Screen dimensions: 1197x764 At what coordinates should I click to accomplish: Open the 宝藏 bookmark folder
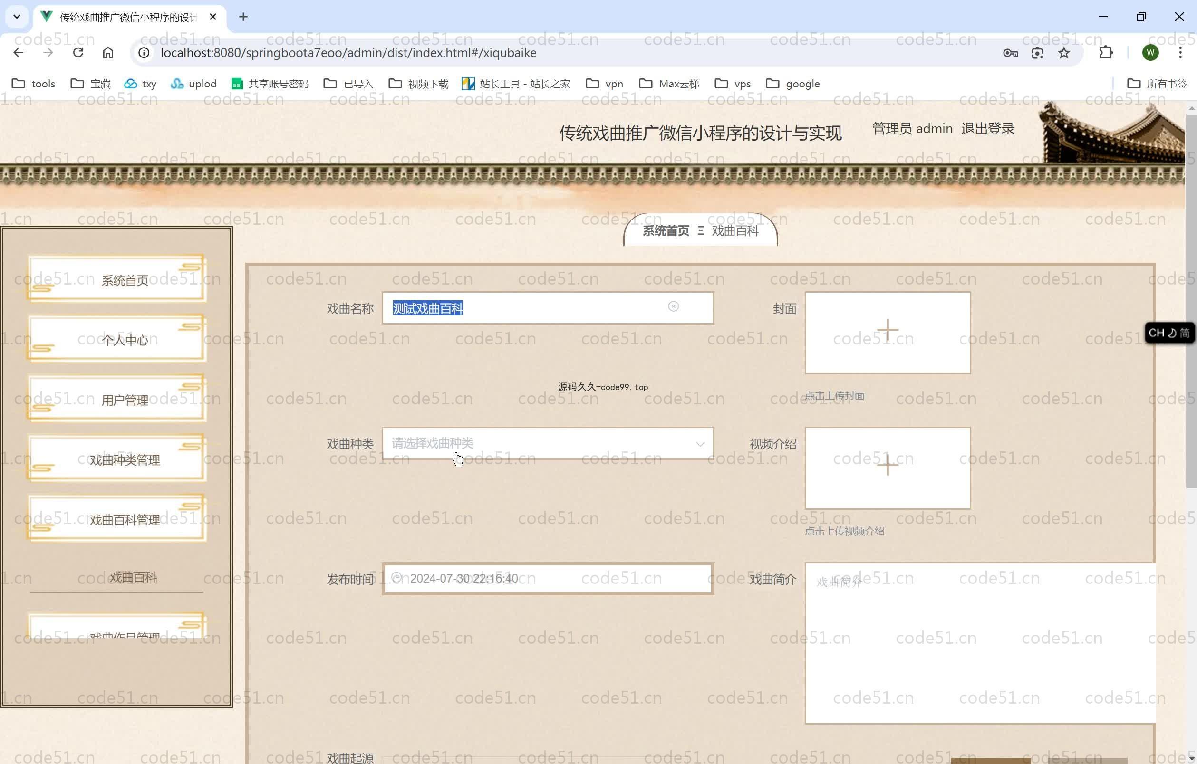(90, 84)
